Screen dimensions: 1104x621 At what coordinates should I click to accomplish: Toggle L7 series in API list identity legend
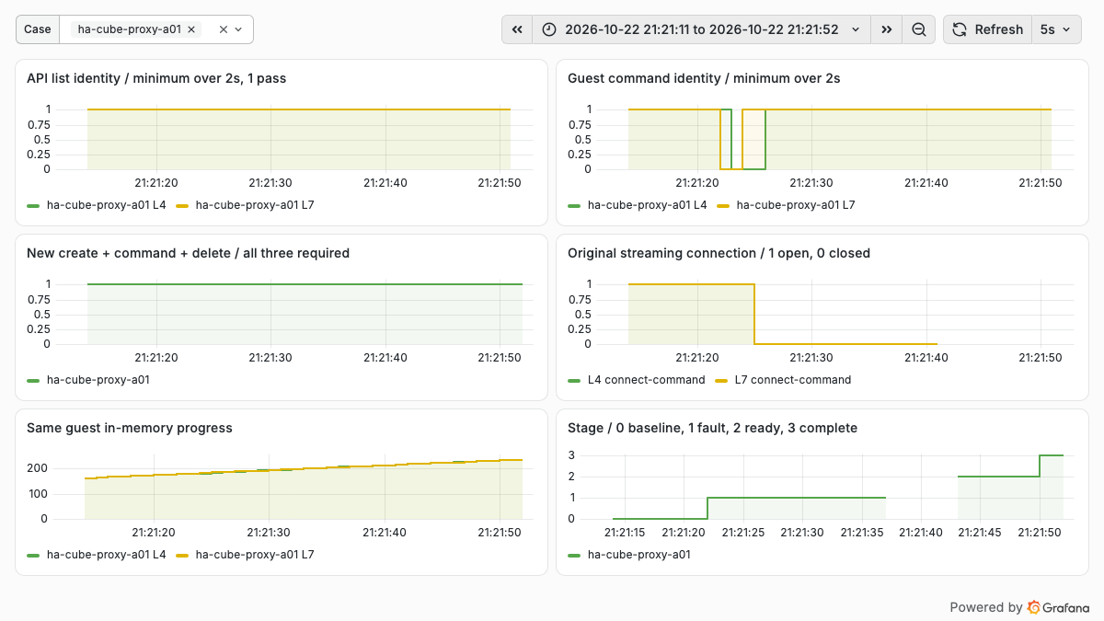point(255,205)
